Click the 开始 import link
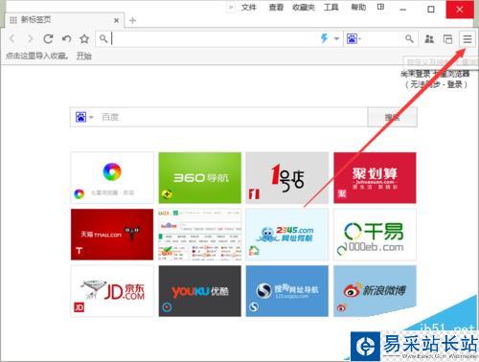Image resolution: width=479 pixels, height=362 pixels. [84, 57]
